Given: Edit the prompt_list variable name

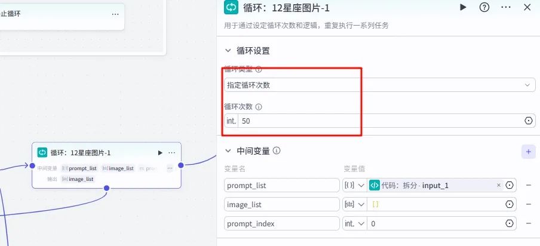Looking at the screenshot, I should coord(281,186).
